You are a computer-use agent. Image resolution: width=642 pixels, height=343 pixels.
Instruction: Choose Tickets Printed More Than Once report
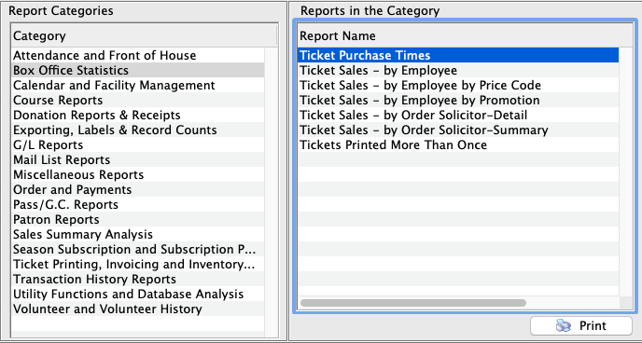[458, 144]
